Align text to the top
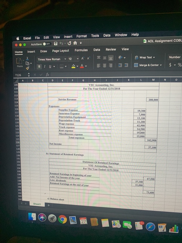 point(98,58)
